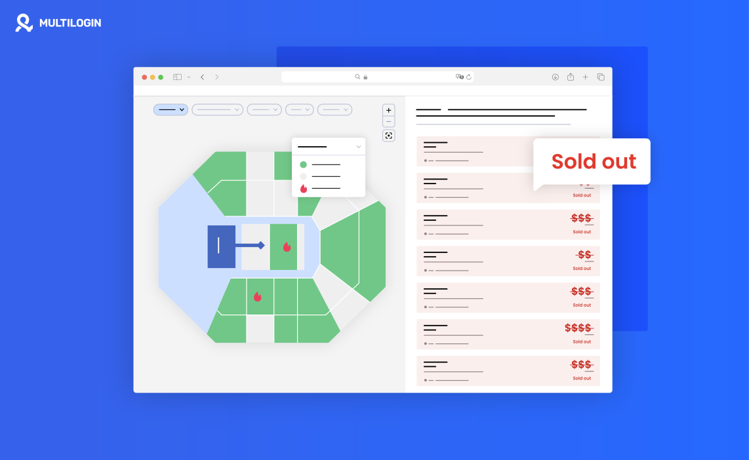The height and width of the screenshot is (460, 749).
Task: Open the tab overview icon
Action: pos(601,77)
